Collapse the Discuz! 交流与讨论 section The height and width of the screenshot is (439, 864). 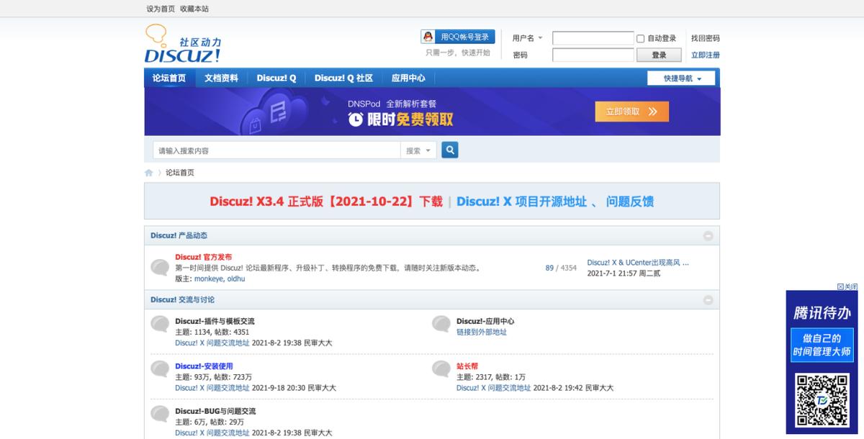pyautogui.click(x=708, y=300)
